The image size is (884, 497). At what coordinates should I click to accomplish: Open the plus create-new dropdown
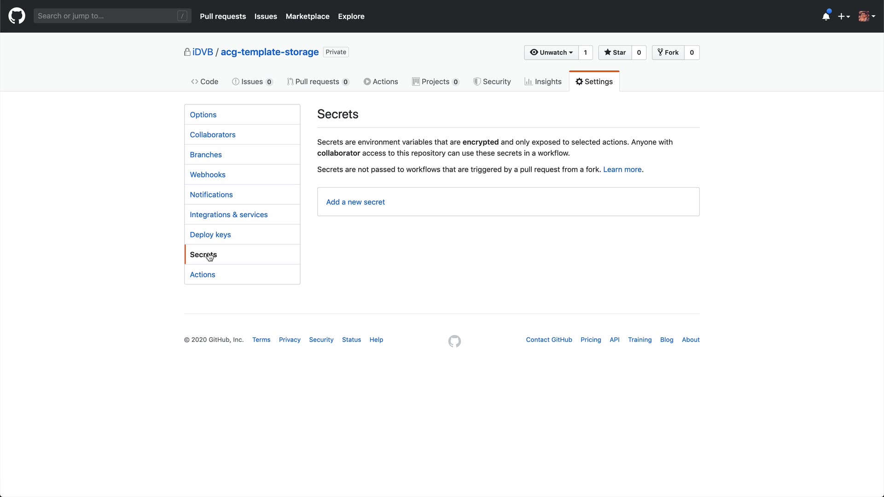pos(843,17)
